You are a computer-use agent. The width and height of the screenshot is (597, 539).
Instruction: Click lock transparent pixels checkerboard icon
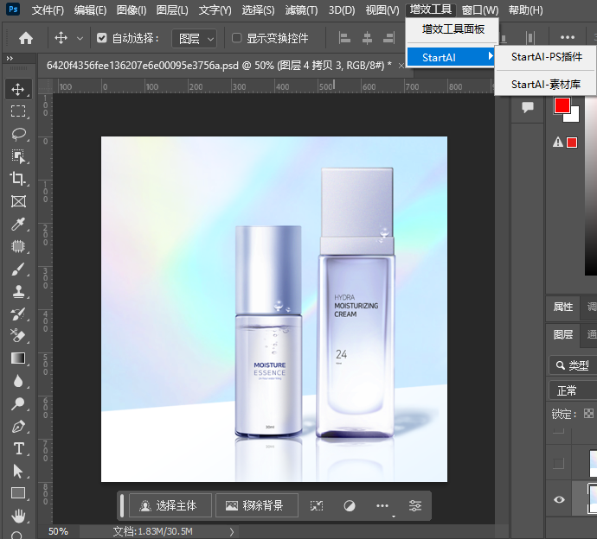tap(588, 414)
